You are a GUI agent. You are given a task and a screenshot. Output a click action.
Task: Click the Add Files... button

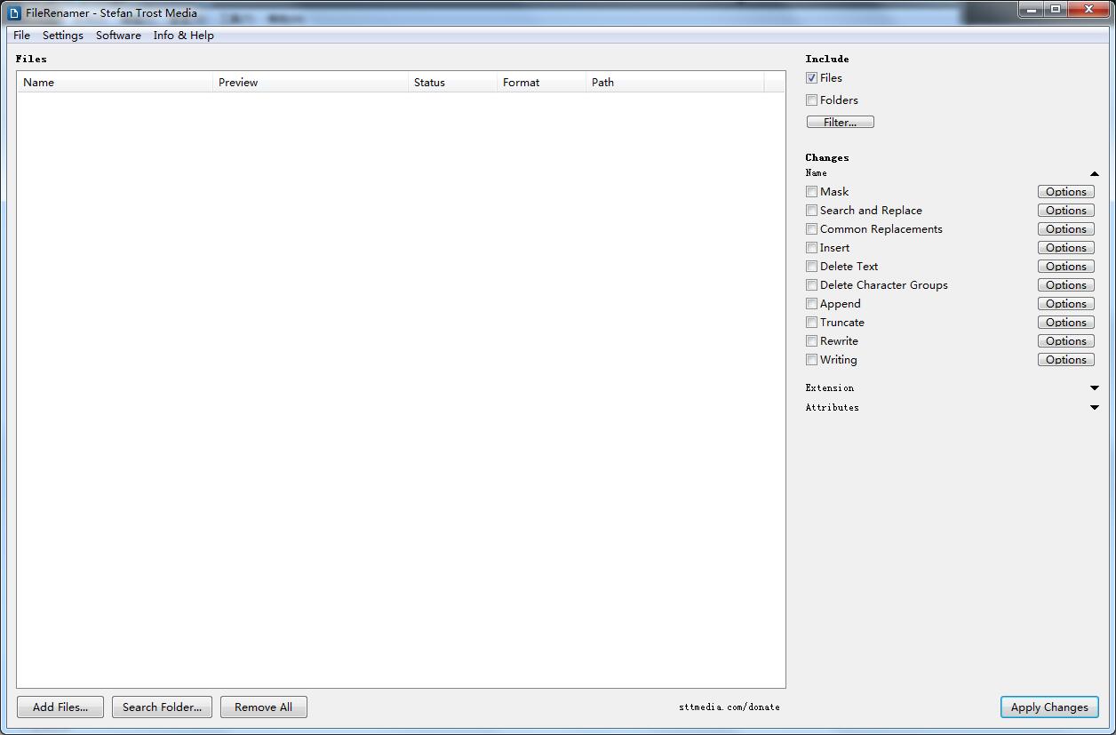click(x=60, y=707)
